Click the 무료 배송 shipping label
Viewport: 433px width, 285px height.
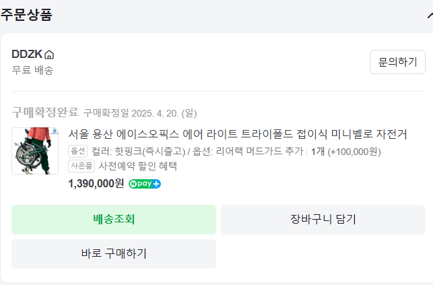pyautogui.click(x=32, y=69)
